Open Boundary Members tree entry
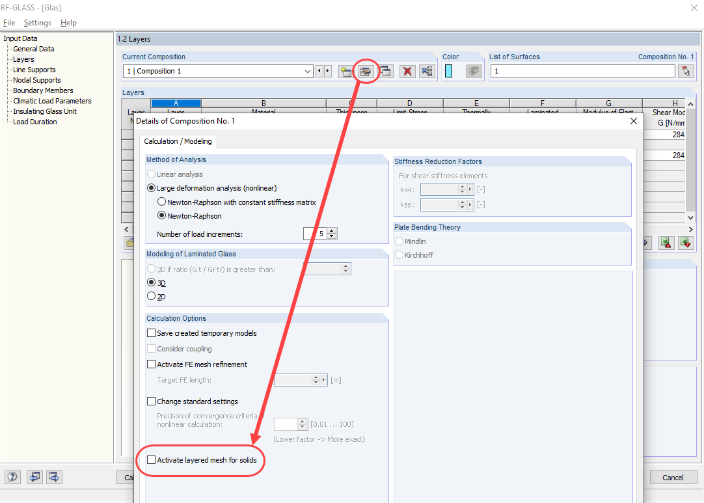This screenshot has height=503, width=704. (43, 90)
